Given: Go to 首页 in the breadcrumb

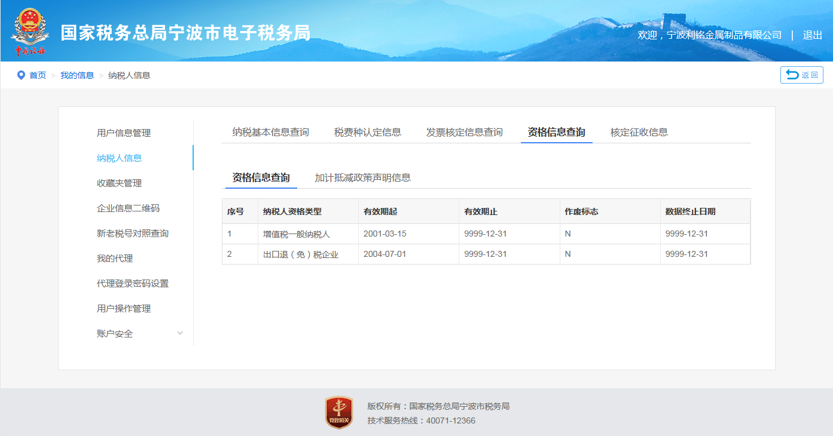Looking at the screenshot, I should pyautogui.click(x=38, y=75).
